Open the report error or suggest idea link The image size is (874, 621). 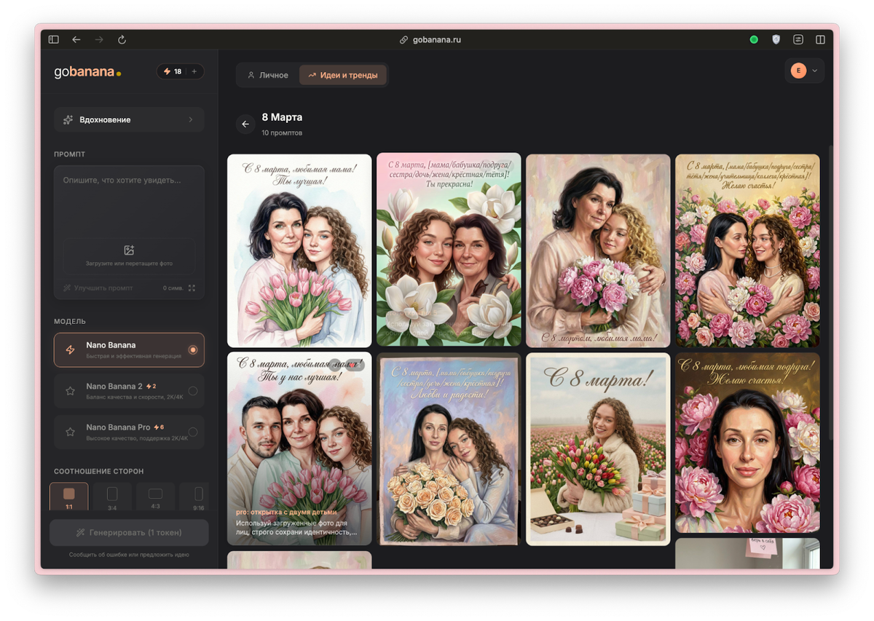(129, 555)
